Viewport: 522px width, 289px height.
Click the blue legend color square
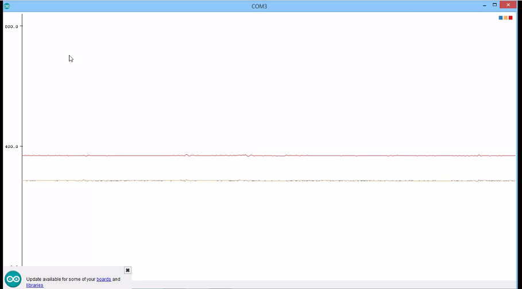pos(500,18)
